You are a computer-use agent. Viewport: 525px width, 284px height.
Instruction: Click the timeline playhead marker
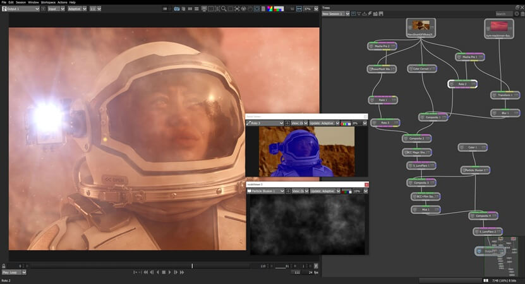point(192,266)
